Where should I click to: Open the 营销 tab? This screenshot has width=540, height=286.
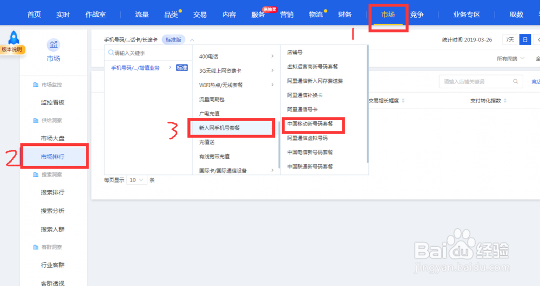click(287, 15)
